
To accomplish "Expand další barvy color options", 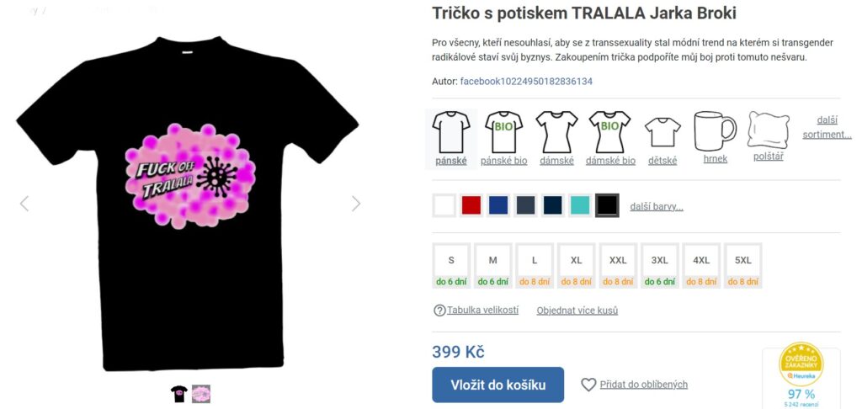I will point(657,207).
